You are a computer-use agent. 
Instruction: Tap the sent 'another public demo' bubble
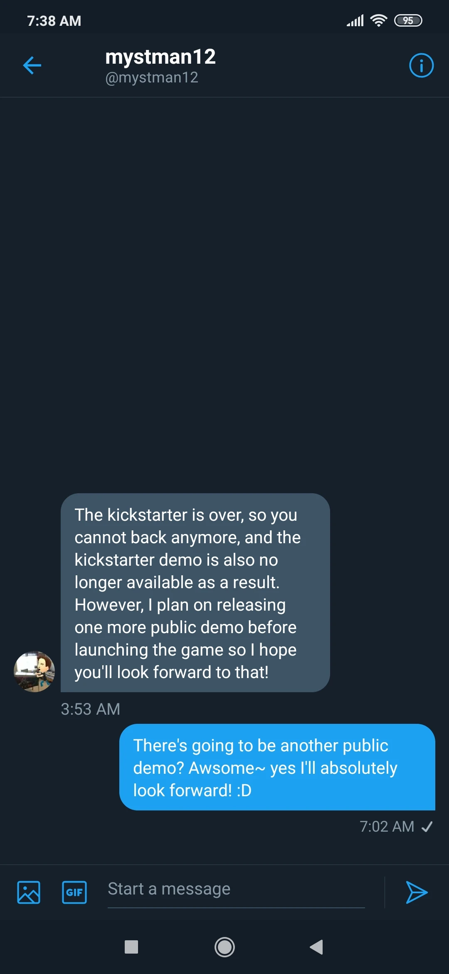click(x=277, y=767)
